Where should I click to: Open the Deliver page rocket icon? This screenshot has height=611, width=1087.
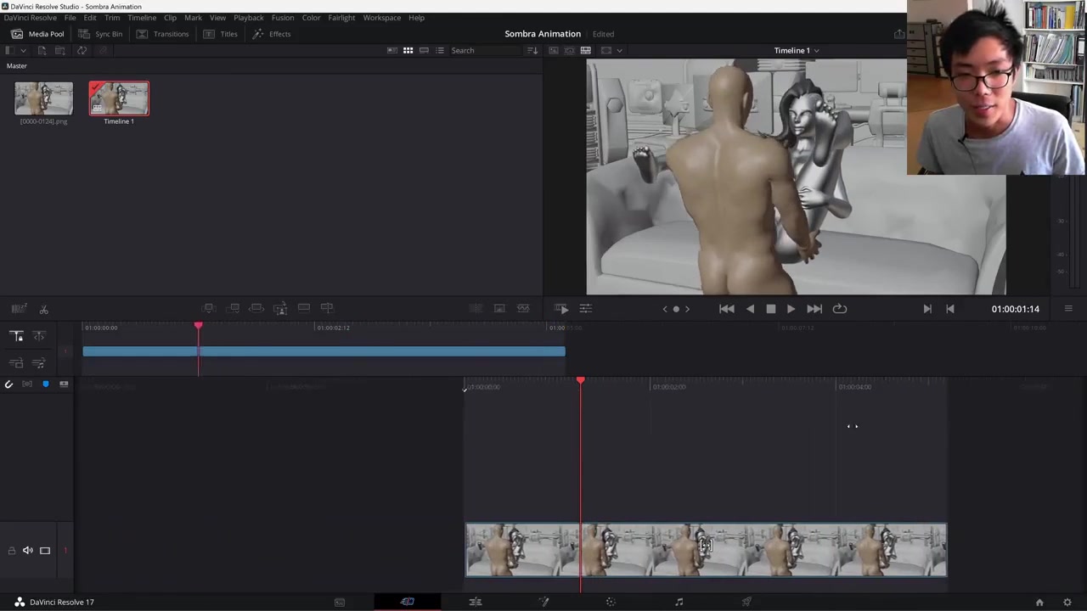point(746,602)
